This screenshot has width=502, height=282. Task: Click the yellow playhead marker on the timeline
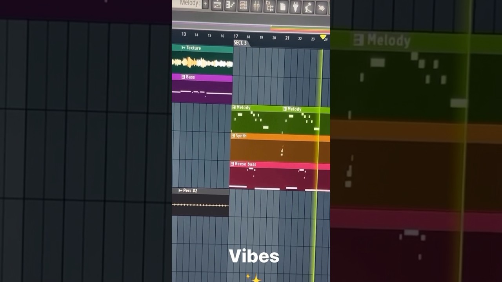tap(323, 37)
